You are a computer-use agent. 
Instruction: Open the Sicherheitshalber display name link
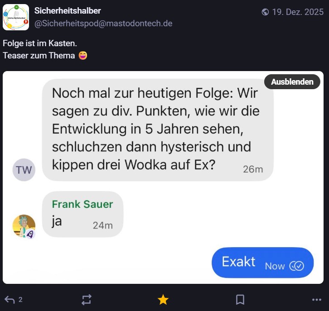tap(68, 11)
